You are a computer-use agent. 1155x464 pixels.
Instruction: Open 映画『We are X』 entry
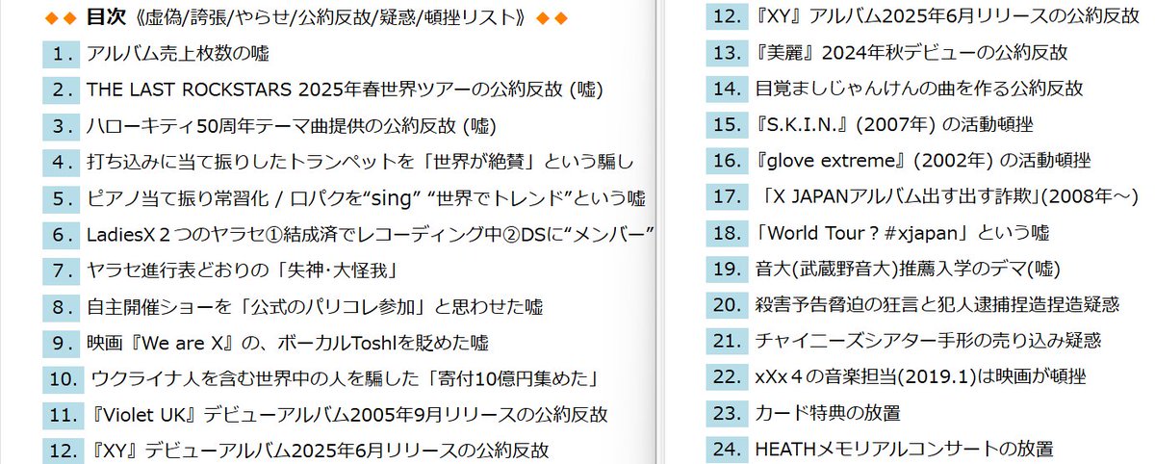[288, 343]
